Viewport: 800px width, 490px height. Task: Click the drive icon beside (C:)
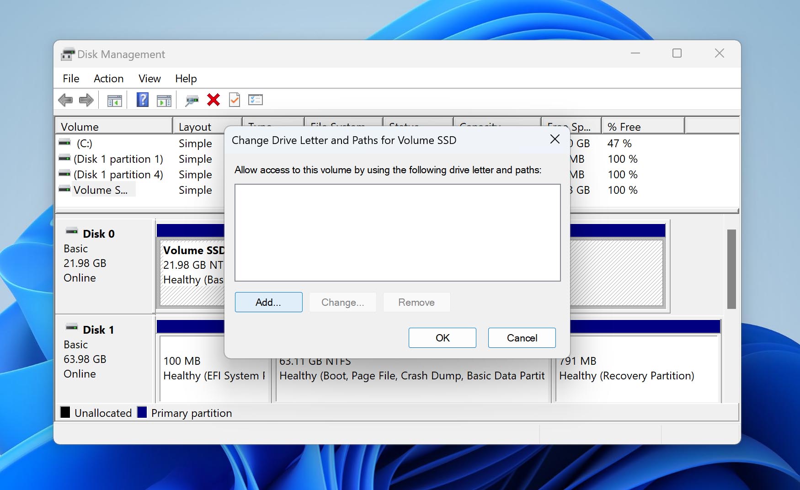click(x=65, y=143)
